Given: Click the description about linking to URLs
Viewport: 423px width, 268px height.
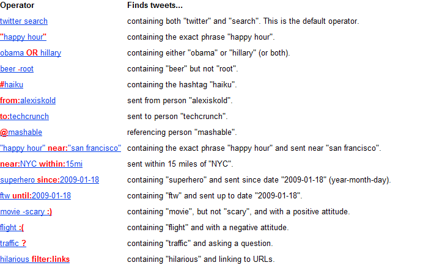Looking at the screenshot, I should [201, 259].
